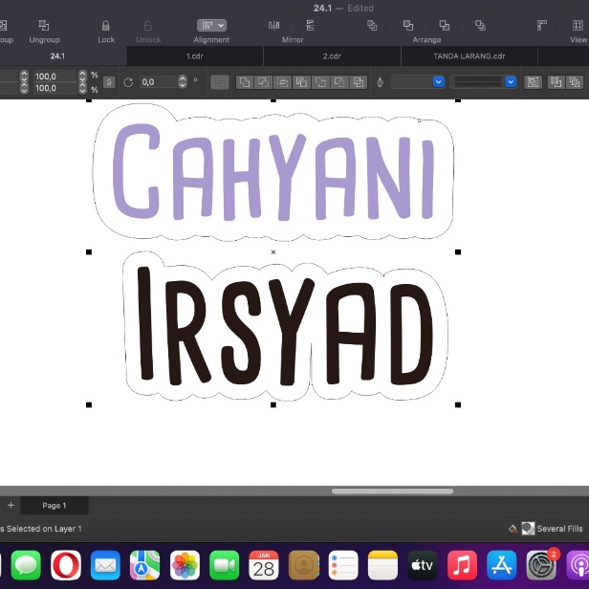The width and height of the screenshot is (589, 589).
Task: Select the Page 1 tab
Action: (x=54, y=505)
